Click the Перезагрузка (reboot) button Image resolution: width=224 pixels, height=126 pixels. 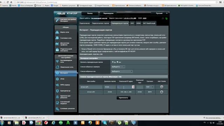click(x=108, y=13)
